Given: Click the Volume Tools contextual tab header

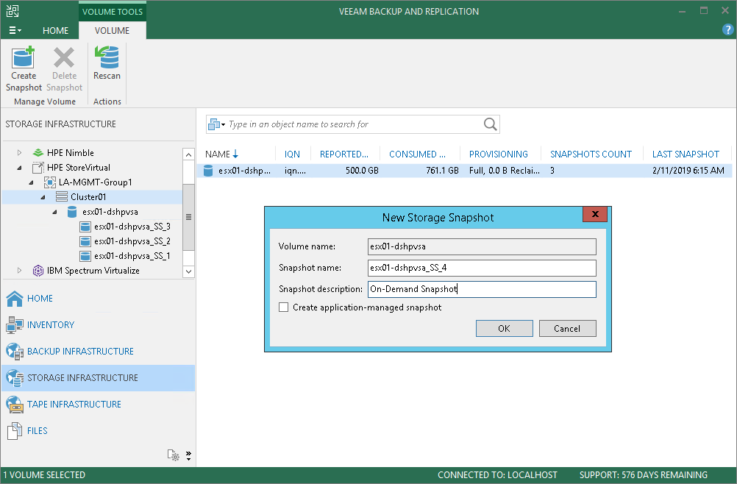Looking at the screenshot, I should pos(113,12).
